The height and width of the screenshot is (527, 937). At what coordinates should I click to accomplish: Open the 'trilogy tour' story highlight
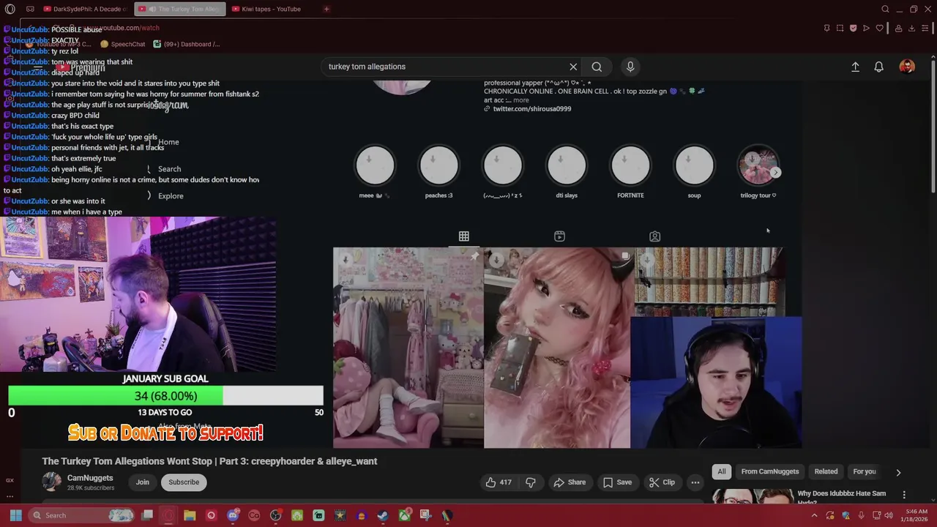758,165
